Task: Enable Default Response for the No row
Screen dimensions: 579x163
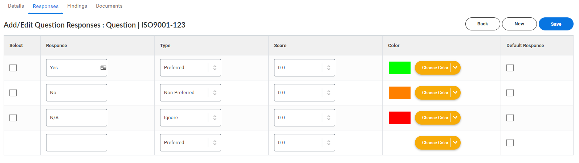Action: click(x=510, y=93)
